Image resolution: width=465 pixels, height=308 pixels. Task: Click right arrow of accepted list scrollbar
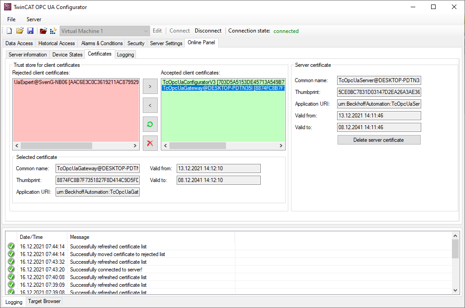(281, 145)
